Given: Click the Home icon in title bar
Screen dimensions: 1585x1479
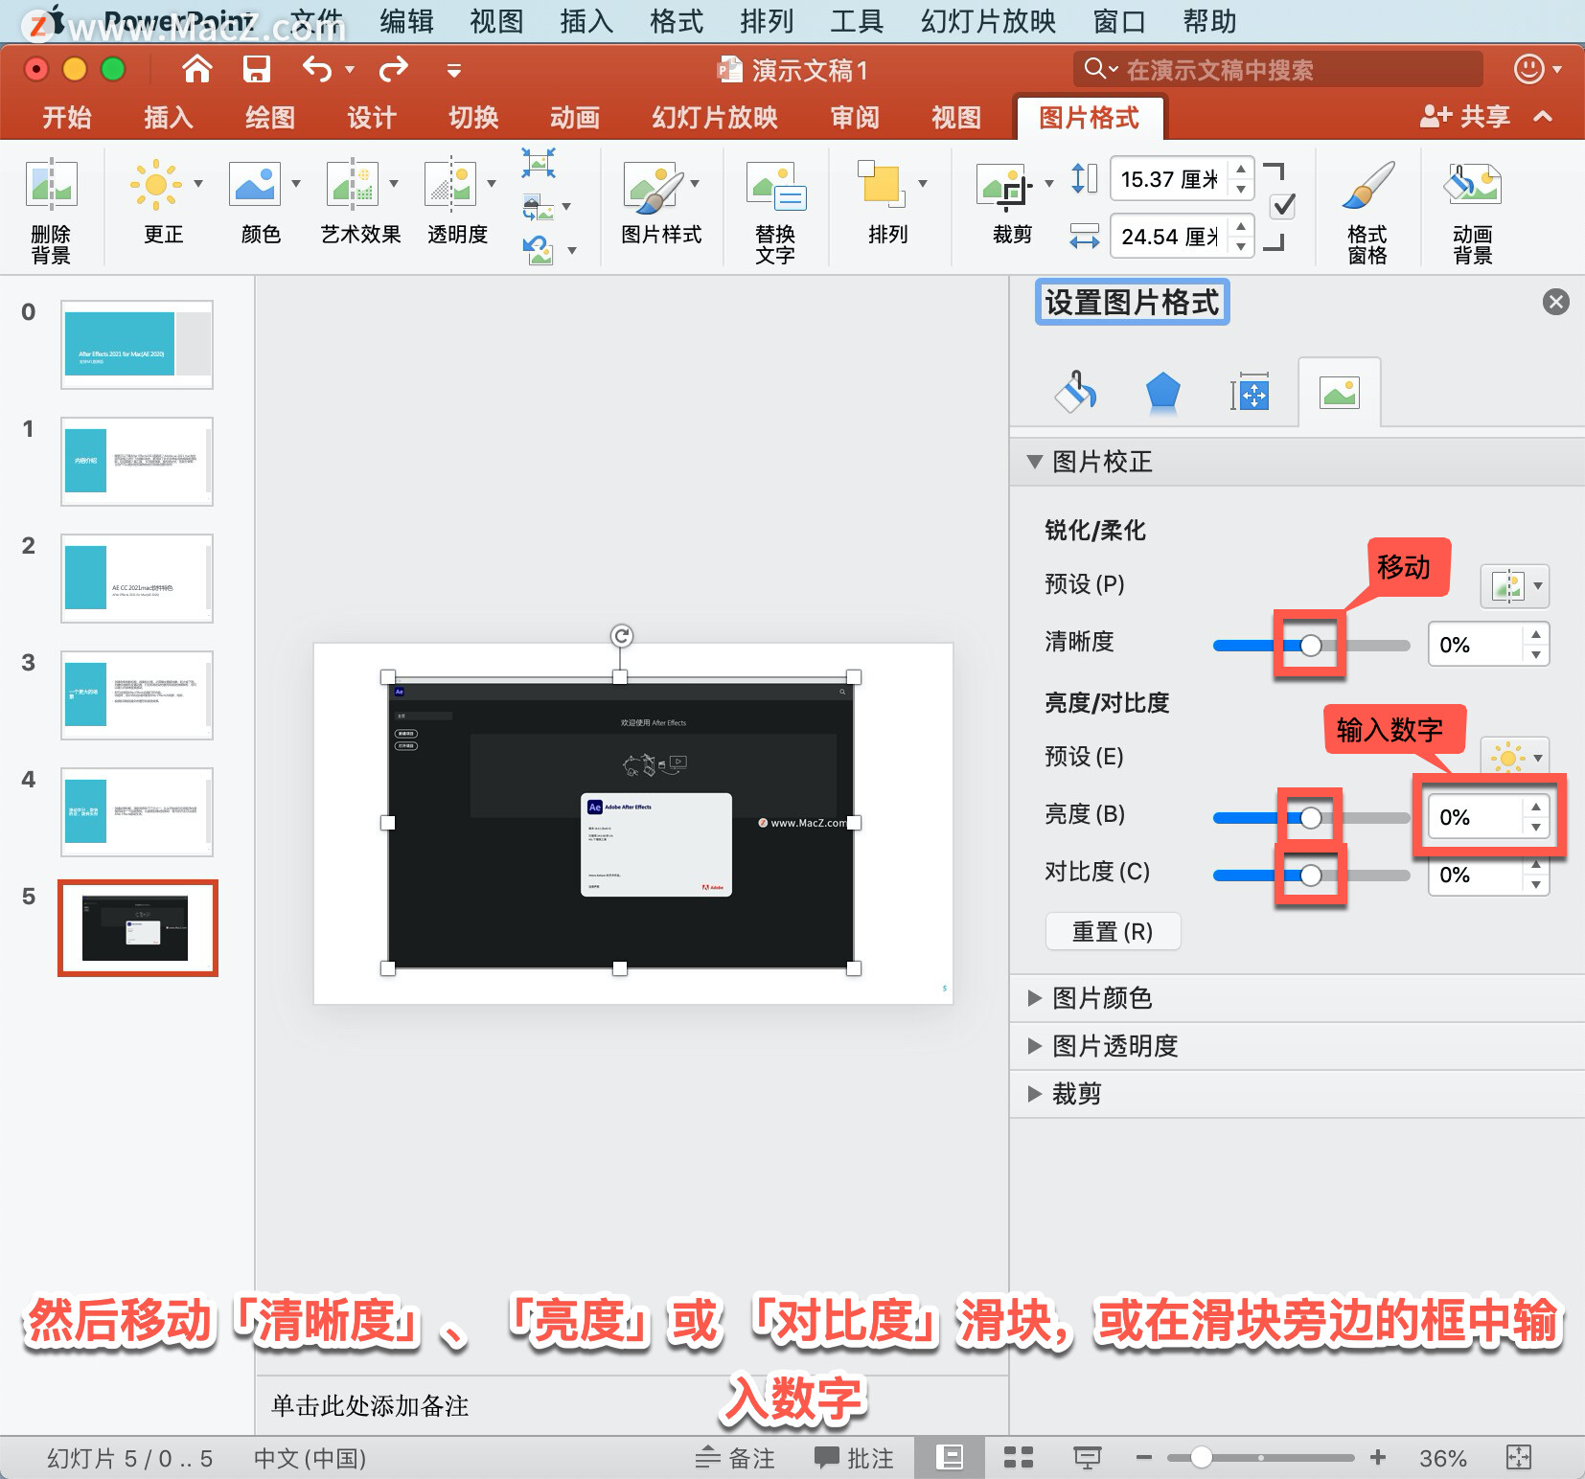Looking at the screenshot, I should click(197, 69).
